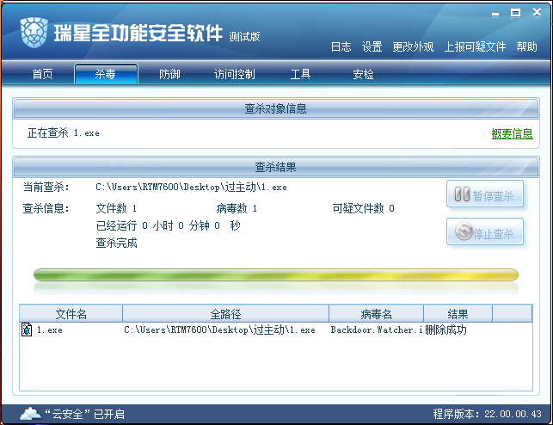The width and height of the screenshot is (553, 425).
Task: Sort results by 病毒名 column header
Action: 376,313
